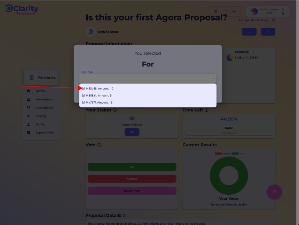Click the Leaderboard trophy icon

[x=29, y=108]
